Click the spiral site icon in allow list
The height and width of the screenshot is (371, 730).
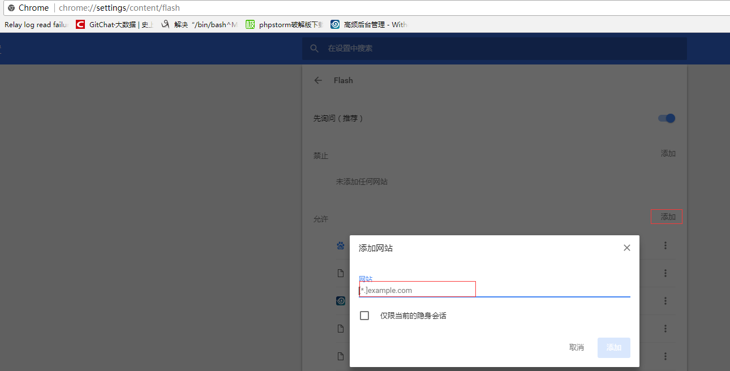pos(341,301)
